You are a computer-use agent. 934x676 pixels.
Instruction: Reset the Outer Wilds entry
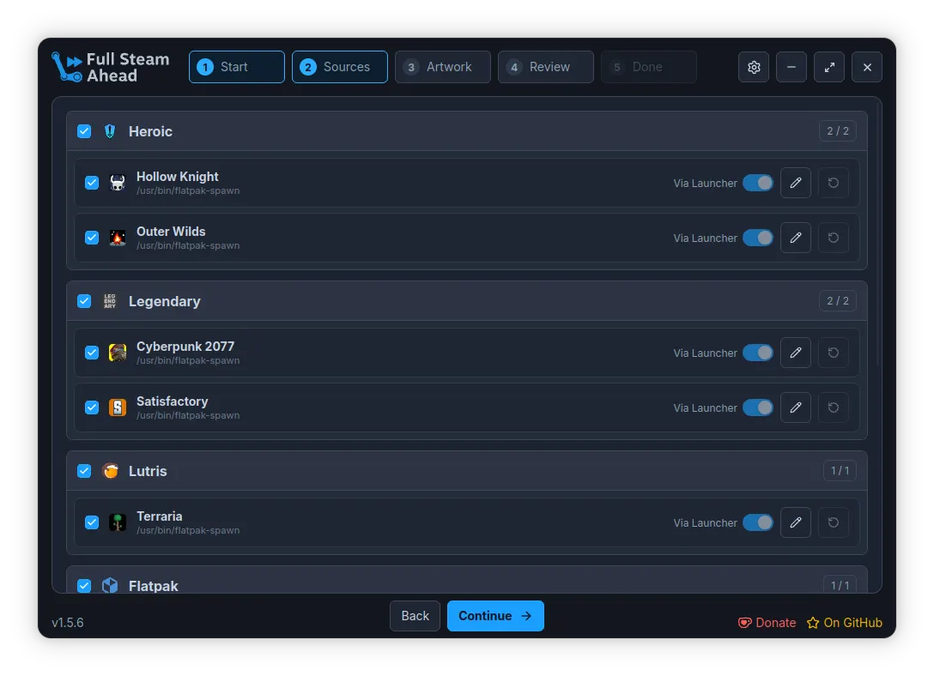pos(834,238)
